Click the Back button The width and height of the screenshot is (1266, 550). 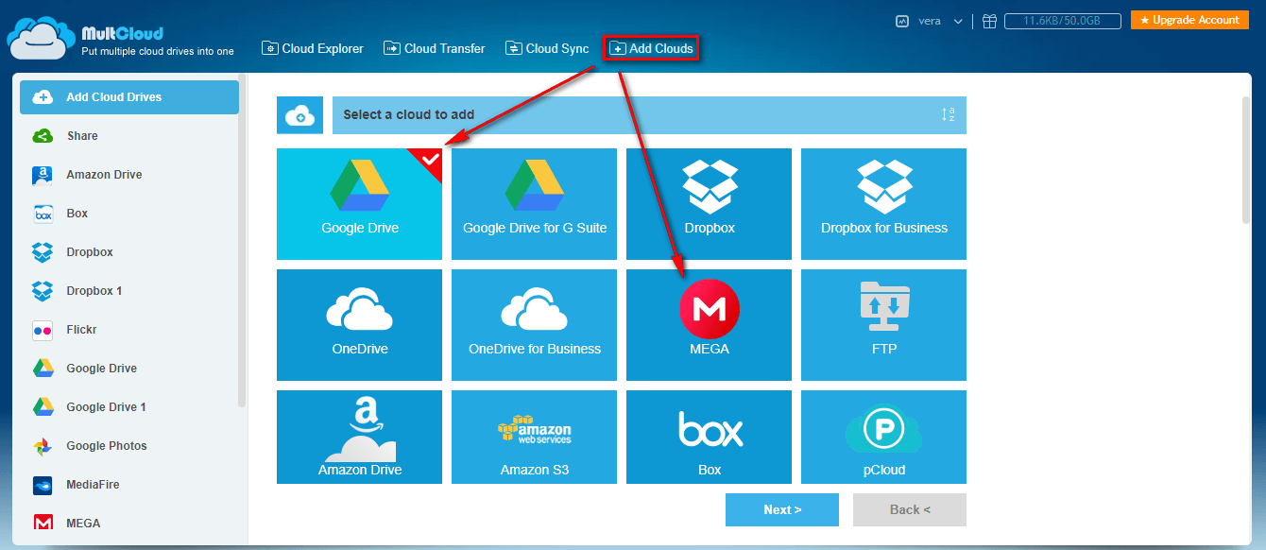[x=910, y=509]
